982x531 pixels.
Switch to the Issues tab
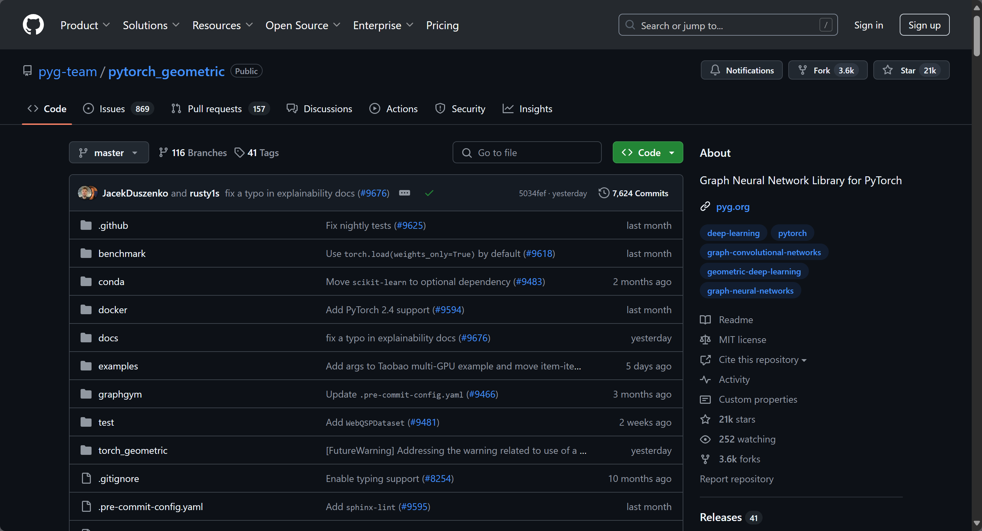[118, 109]
